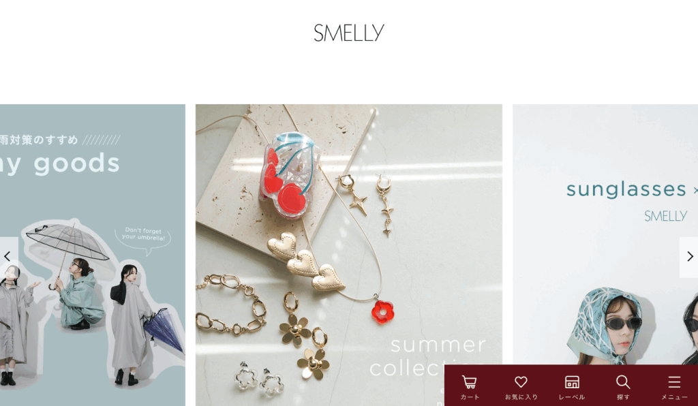
Task: Go to the SMELLY logo homepage
Action: (x=348, y=33)
